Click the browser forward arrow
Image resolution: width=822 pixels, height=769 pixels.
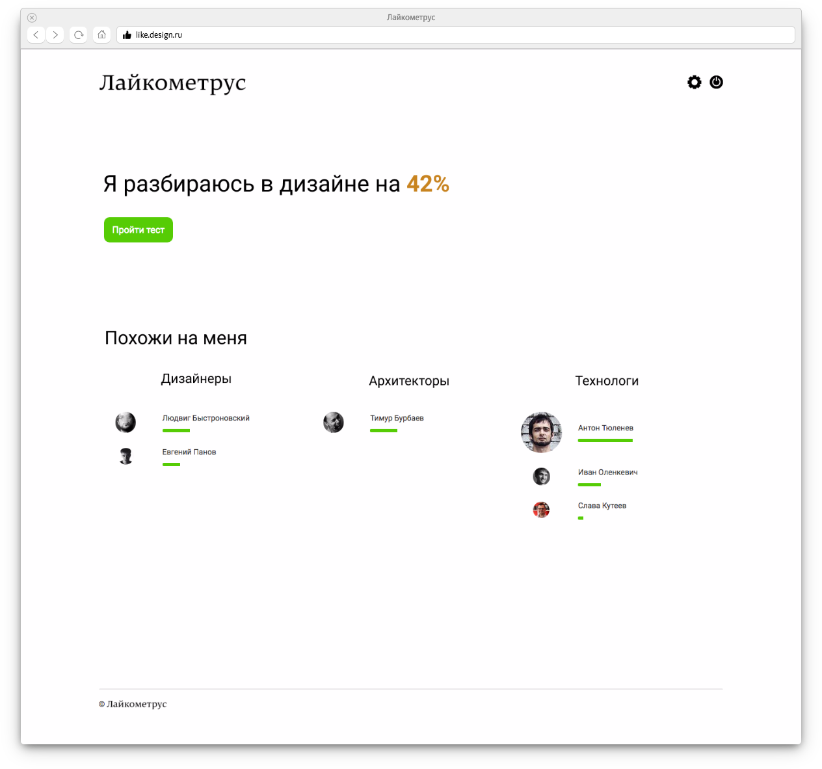55,35
